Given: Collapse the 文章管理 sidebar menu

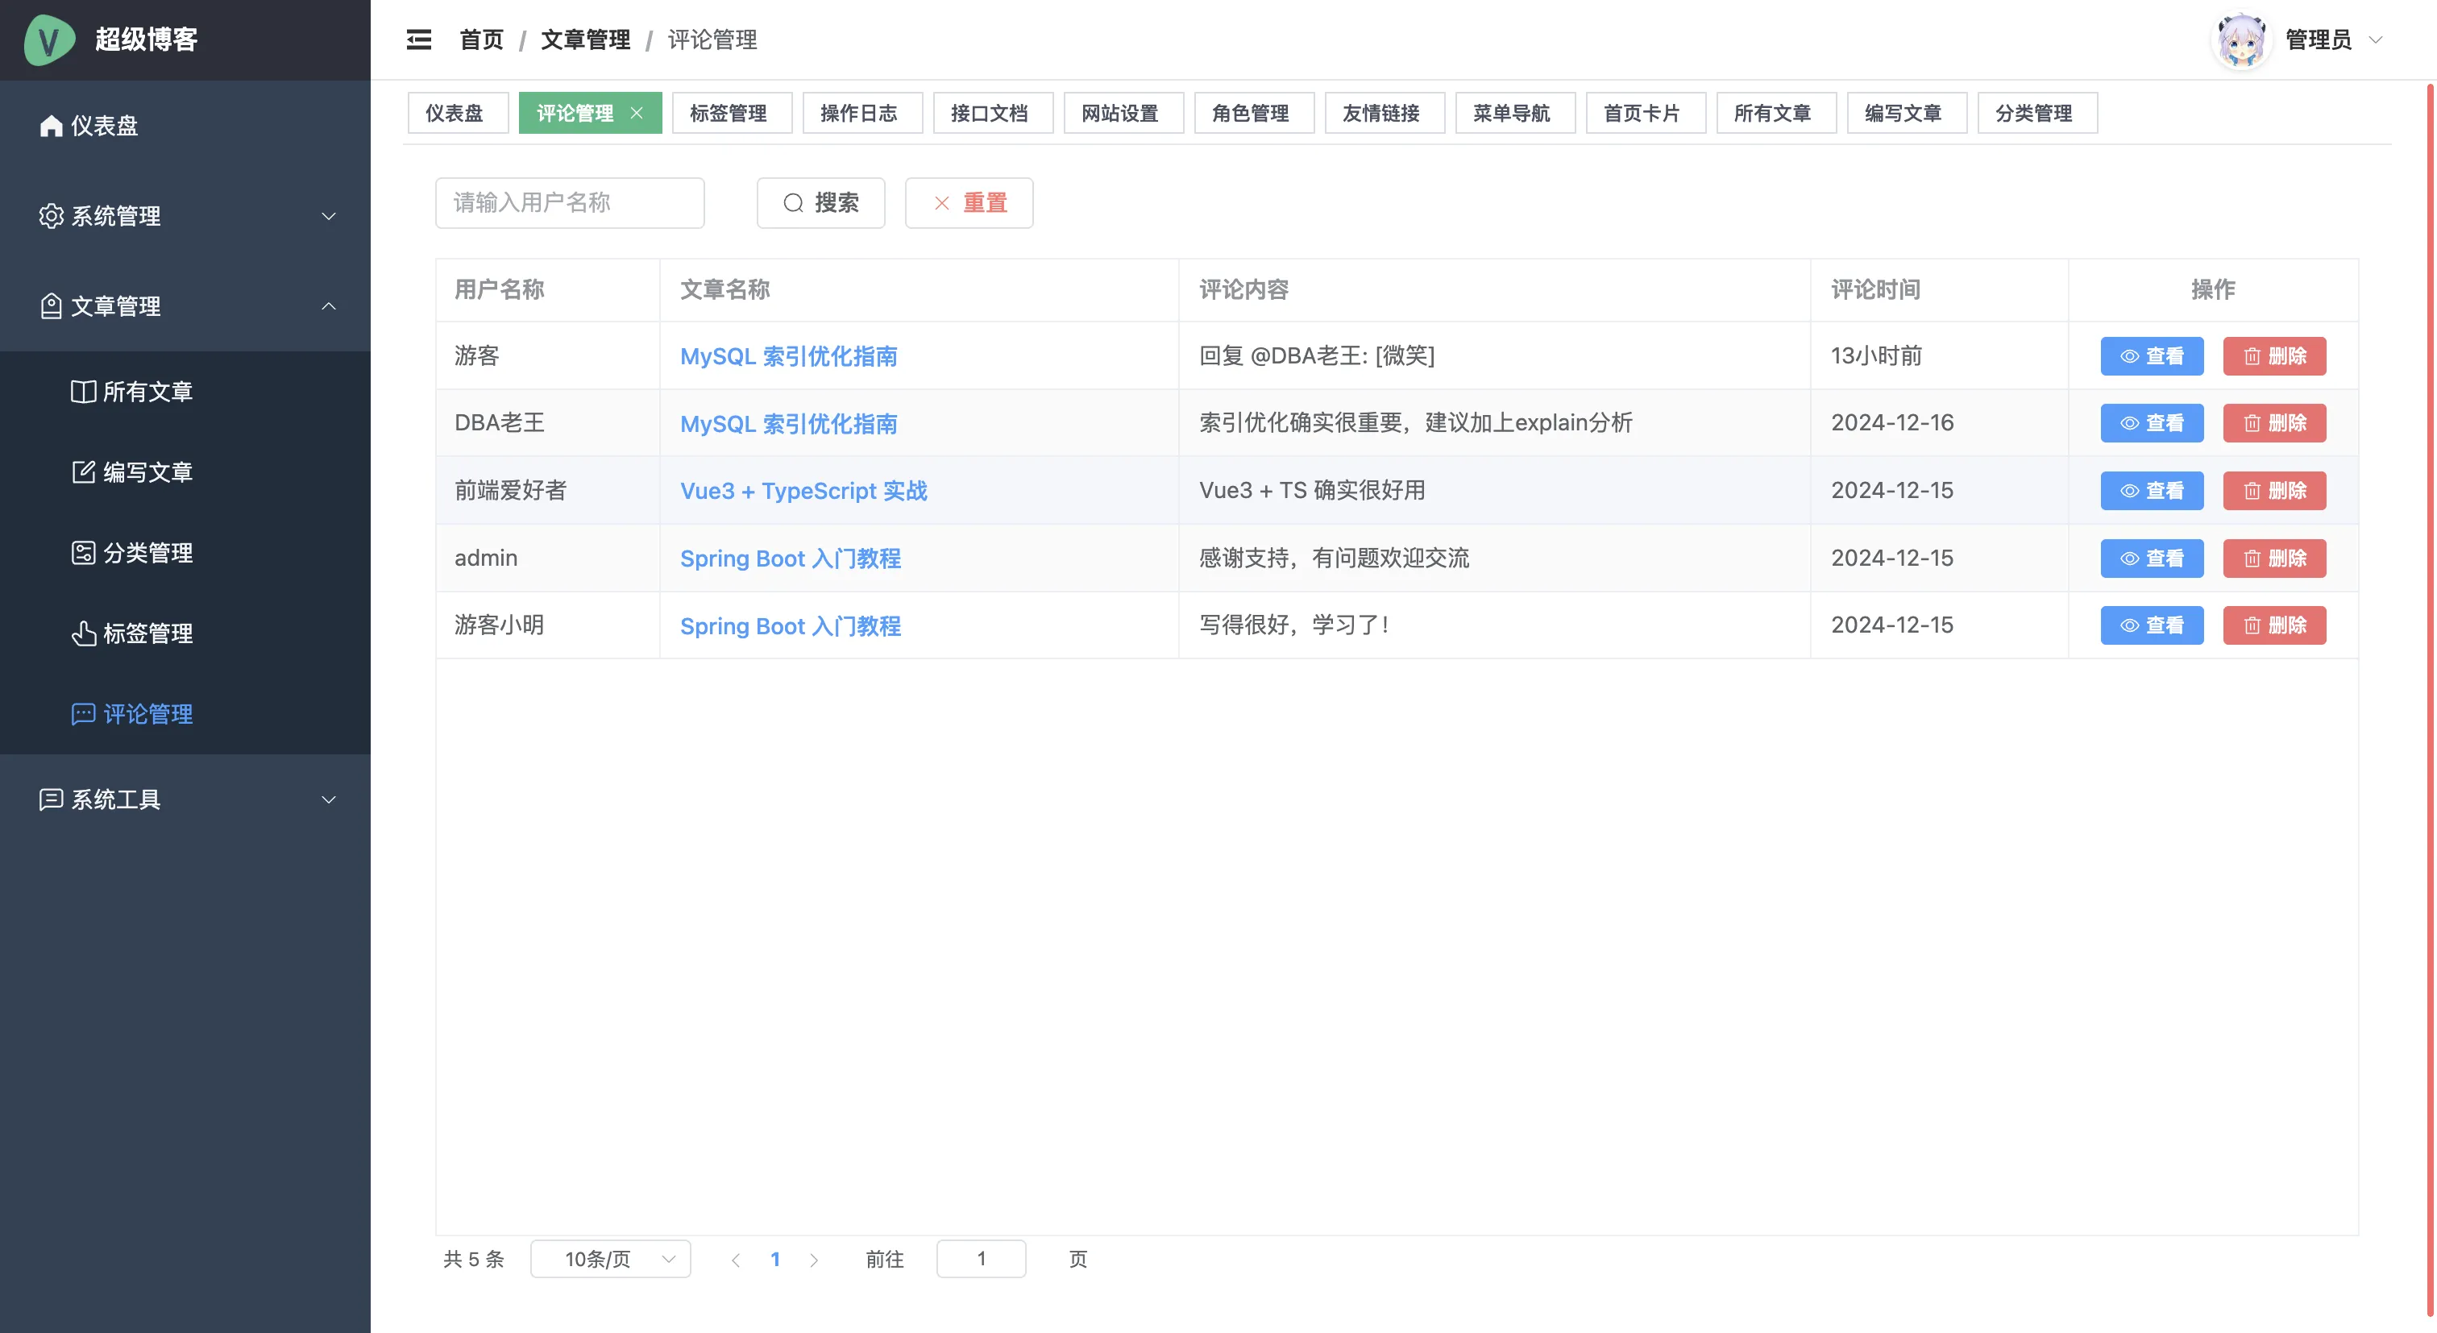Looking at the screenshot, I should click(185, 306).
